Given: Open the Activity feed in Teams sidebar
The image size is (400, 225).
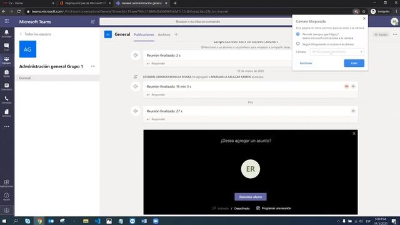Looking at the screenshot, I should tap(7, 33).
